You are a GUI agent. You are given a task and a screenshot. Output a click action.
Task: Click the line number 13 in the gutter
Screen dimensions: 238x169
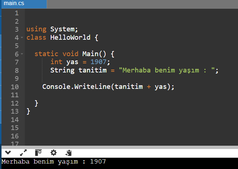(x=15, y=111)
